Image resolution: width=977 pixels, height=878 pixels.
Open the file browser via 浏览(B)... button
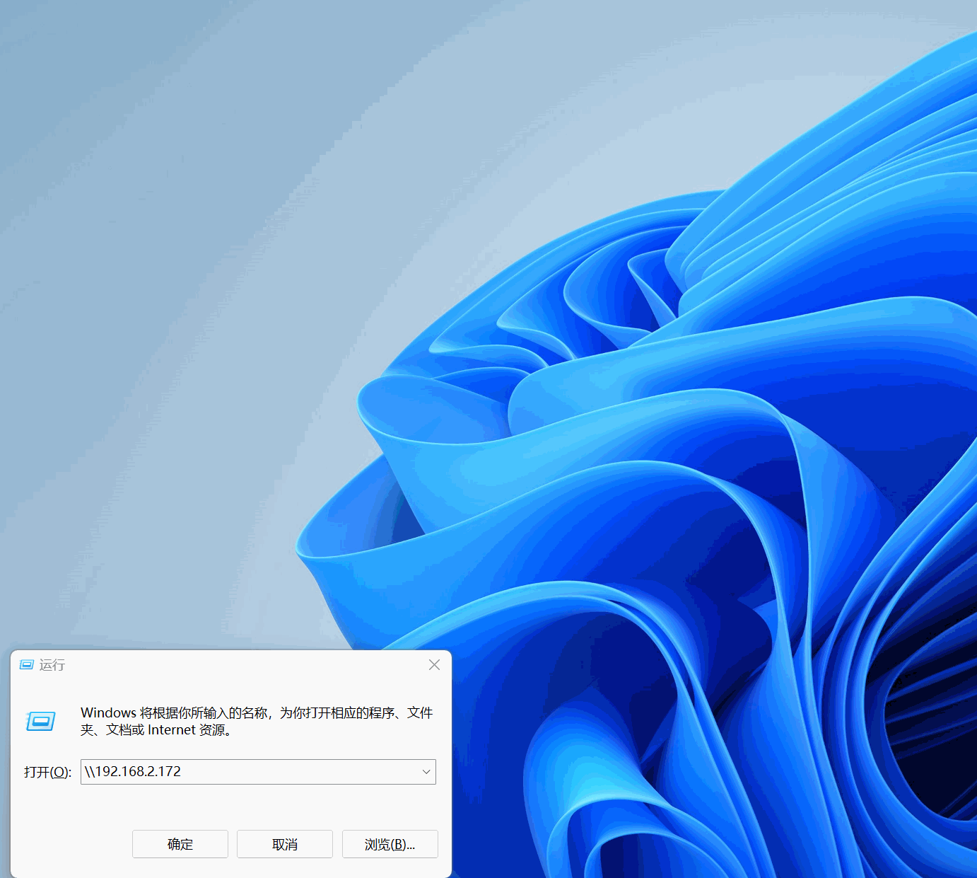pos(390,844)
